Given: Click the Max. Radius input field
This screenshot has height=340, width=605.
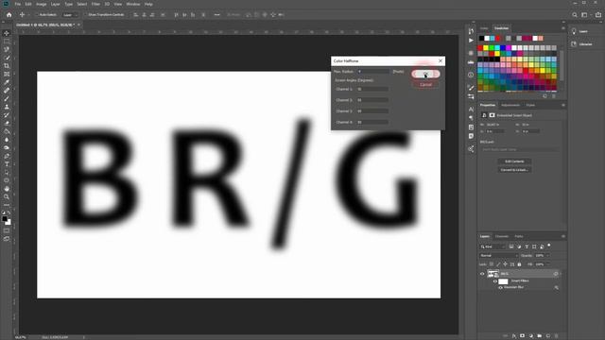Looking at the screenshot, I should pyautogui.click(x=372, y=72).
